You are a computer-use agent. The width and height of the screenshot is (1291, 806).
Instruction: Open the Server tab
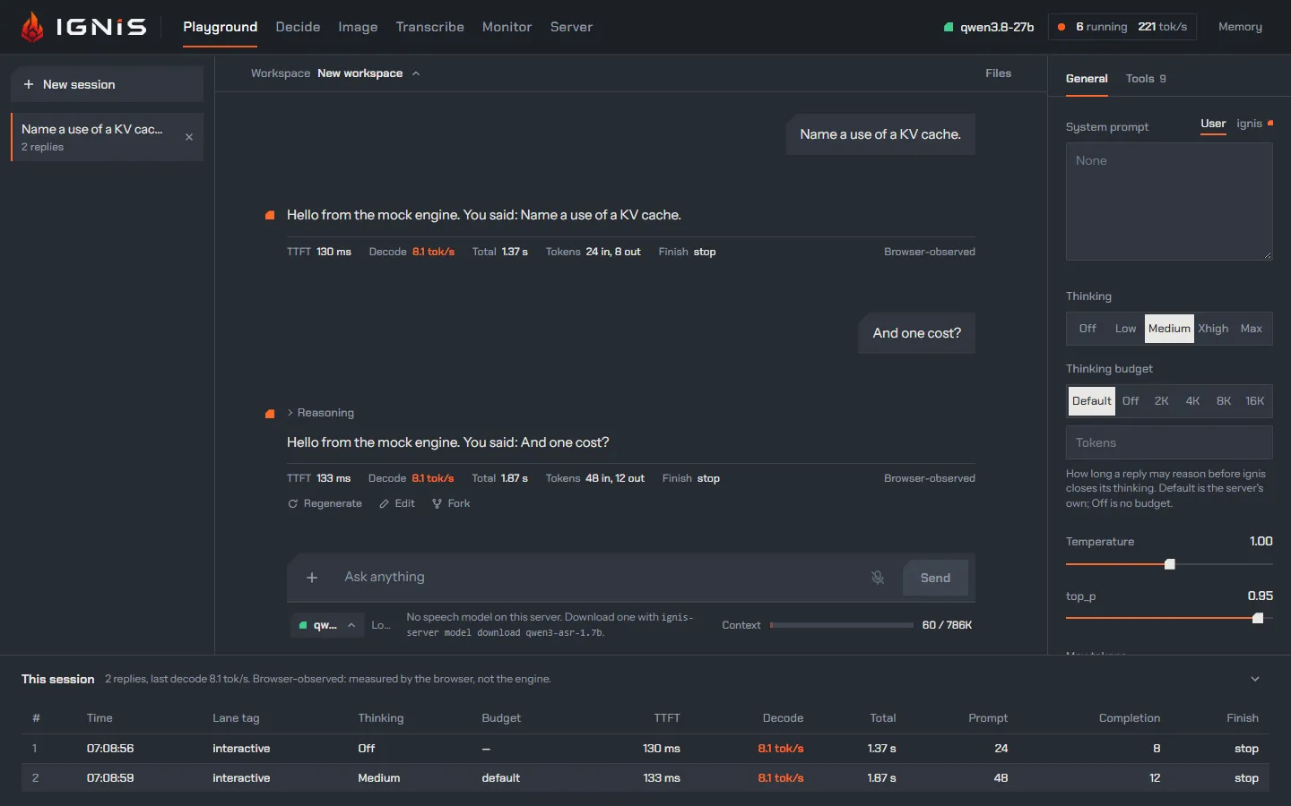[571, 27]
